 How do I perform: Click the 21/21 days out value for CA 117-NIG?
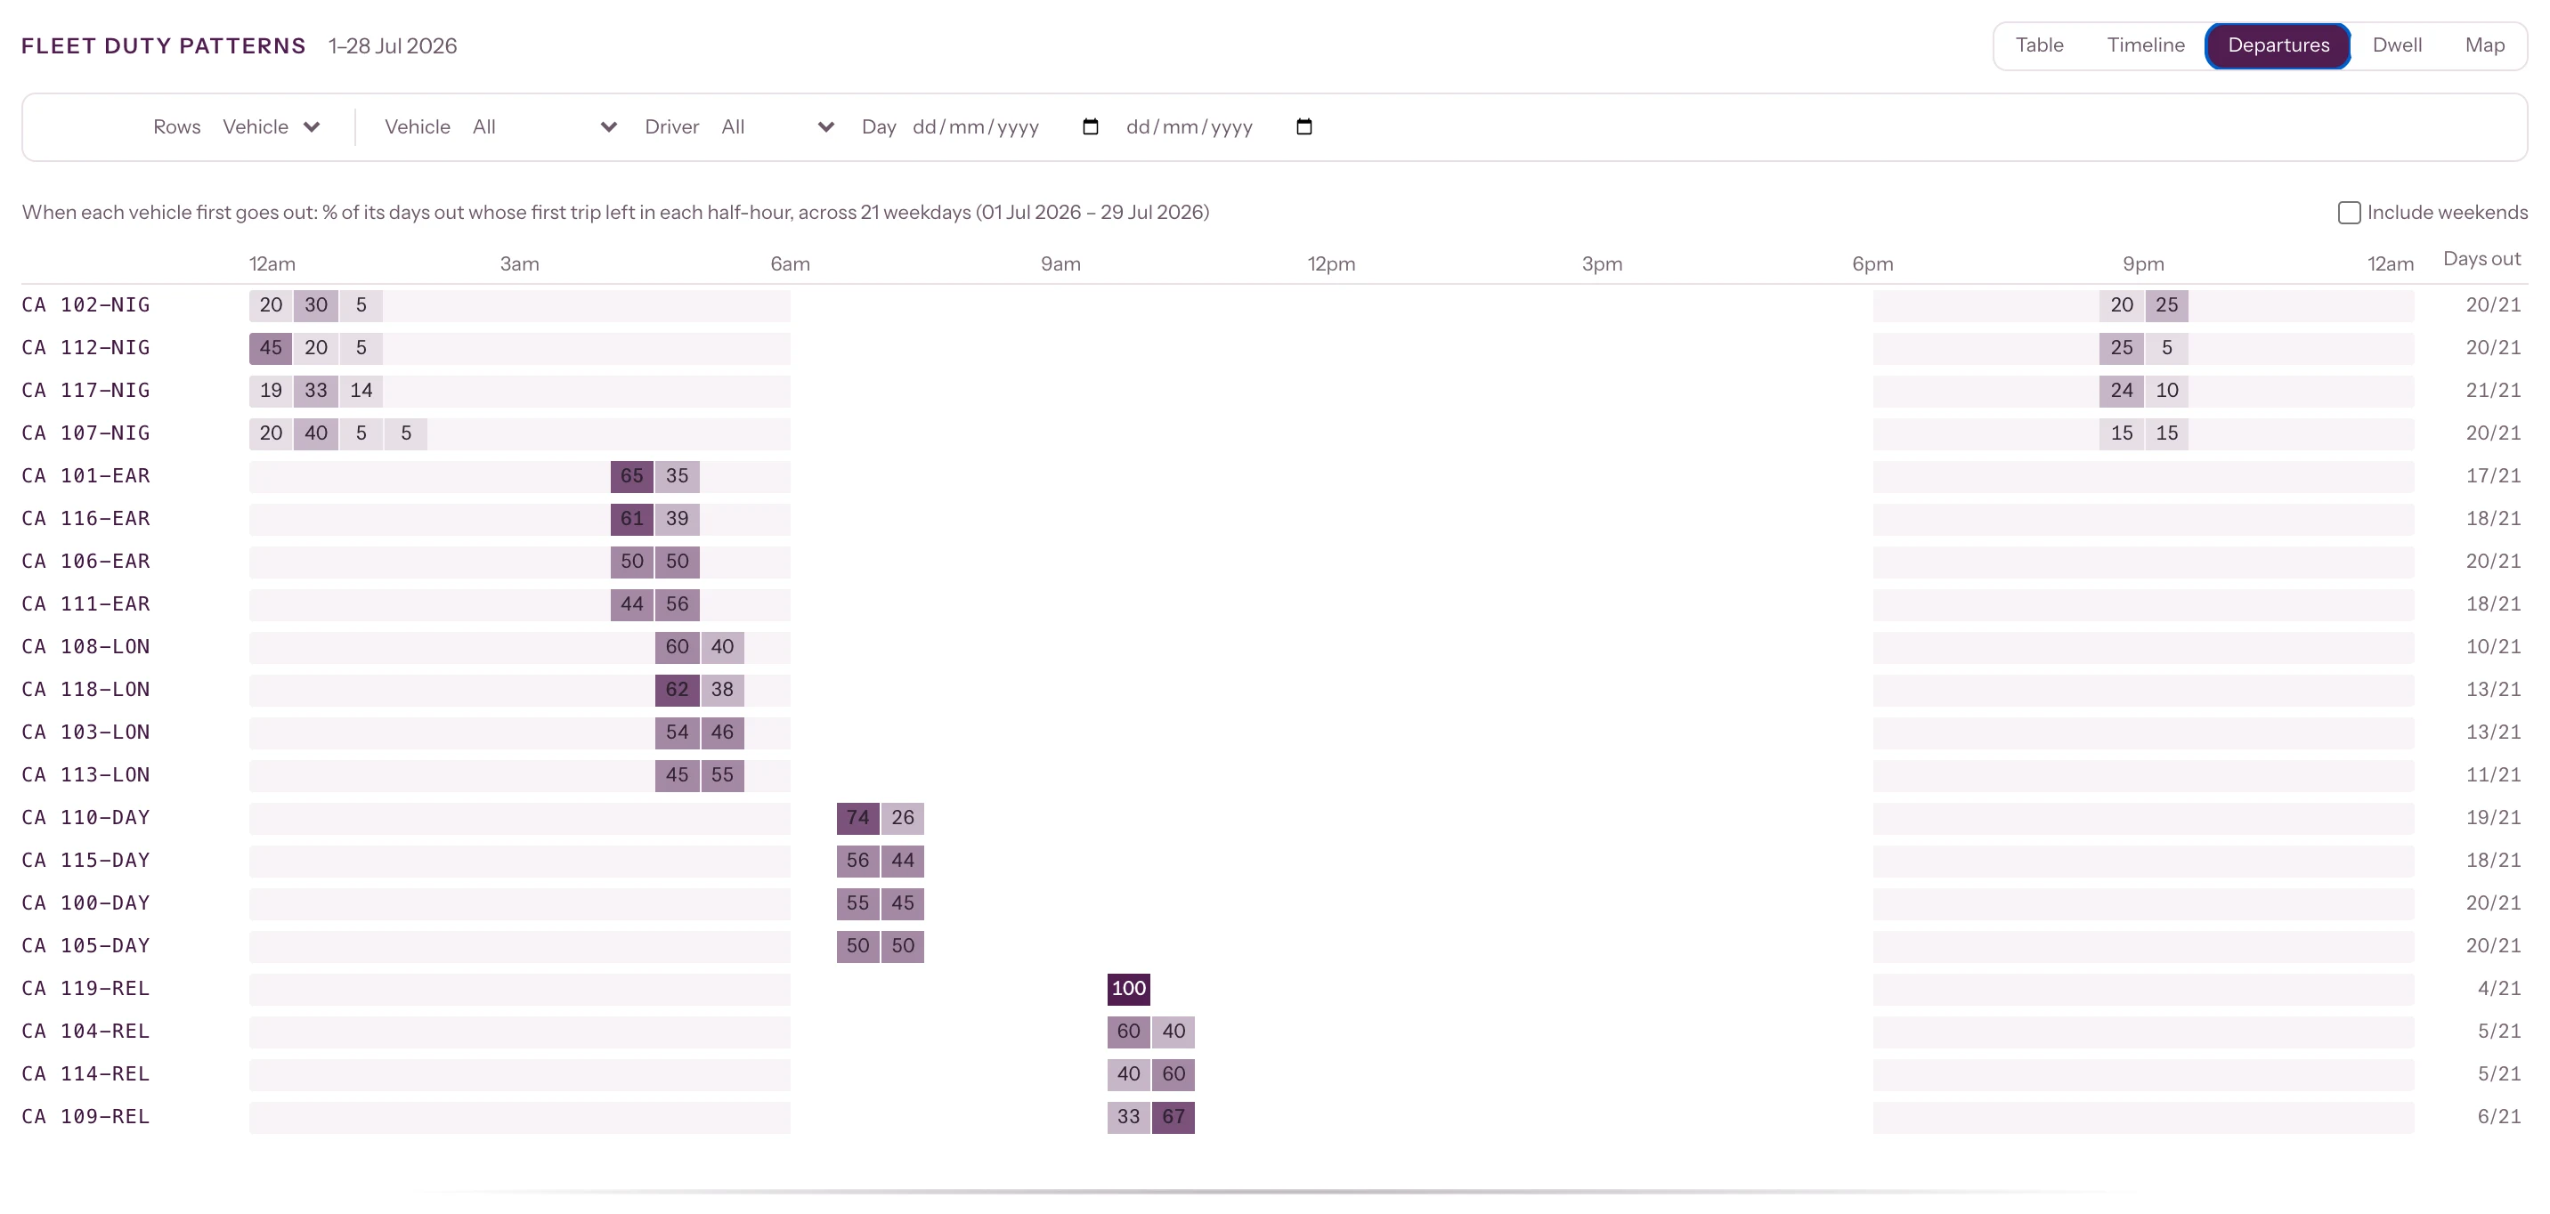2493,391
